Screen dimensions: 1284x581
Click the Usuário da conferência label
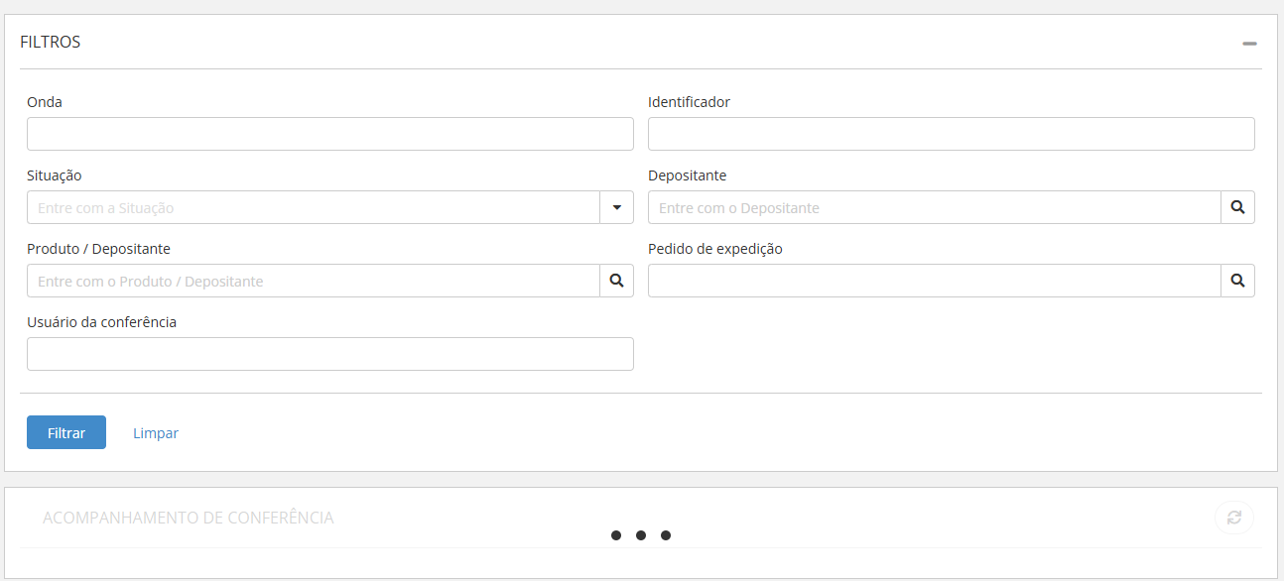pyautogui.click(x=101, y=322)
